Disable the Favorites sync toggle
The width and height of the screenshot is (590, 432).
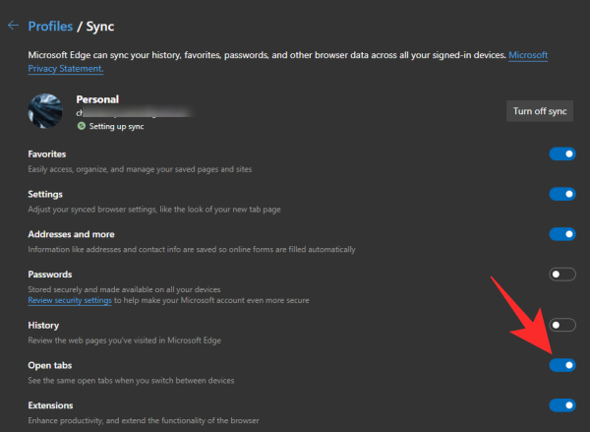[x=562, y=154]
